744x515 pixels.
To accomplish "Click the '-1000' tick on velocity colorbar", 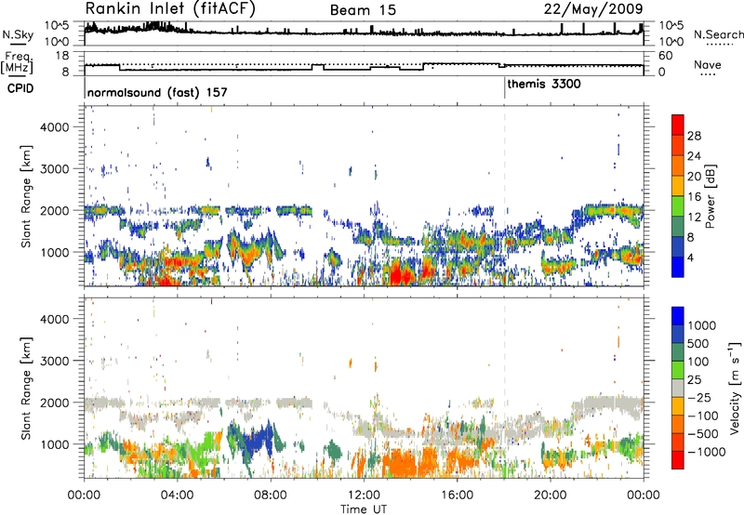I will pos(706,452).
